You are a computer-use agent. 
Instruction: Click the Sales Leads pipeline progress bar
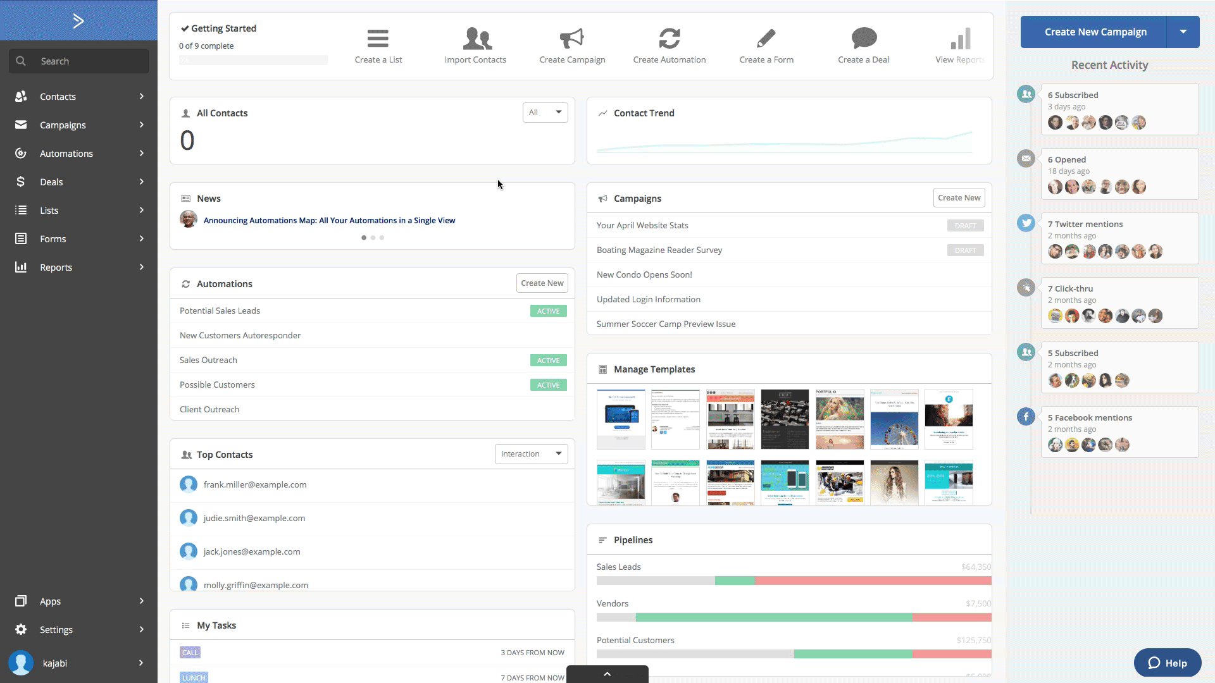tap(794, 581)
